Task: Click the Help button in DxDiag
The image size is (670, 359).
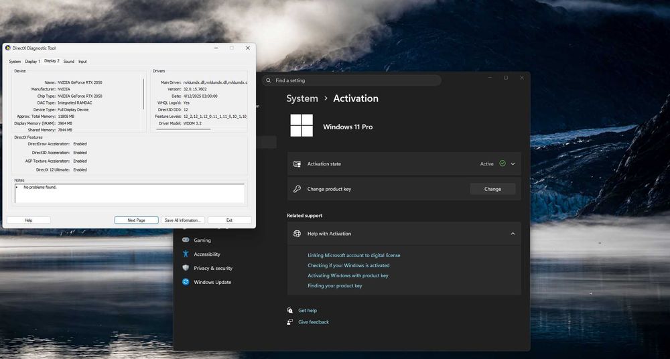Action: coord(29,220)
